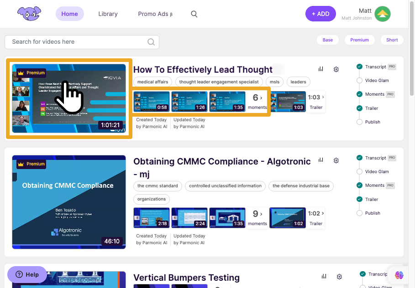Open the Help button
This screenshot has width=415, height=288.
(x=27, y=274)
